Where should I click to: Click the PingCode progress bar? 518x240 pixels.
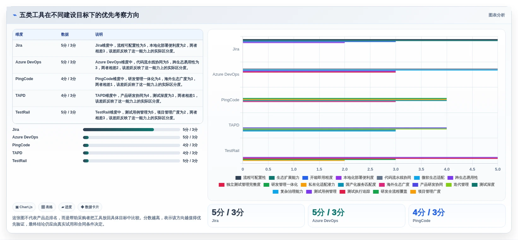[x=131, y=145]
